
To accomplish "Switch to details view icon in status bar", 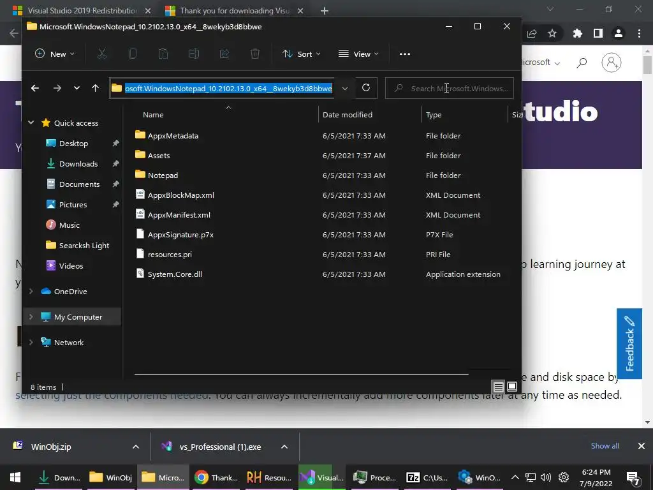I will click(498, 387).
